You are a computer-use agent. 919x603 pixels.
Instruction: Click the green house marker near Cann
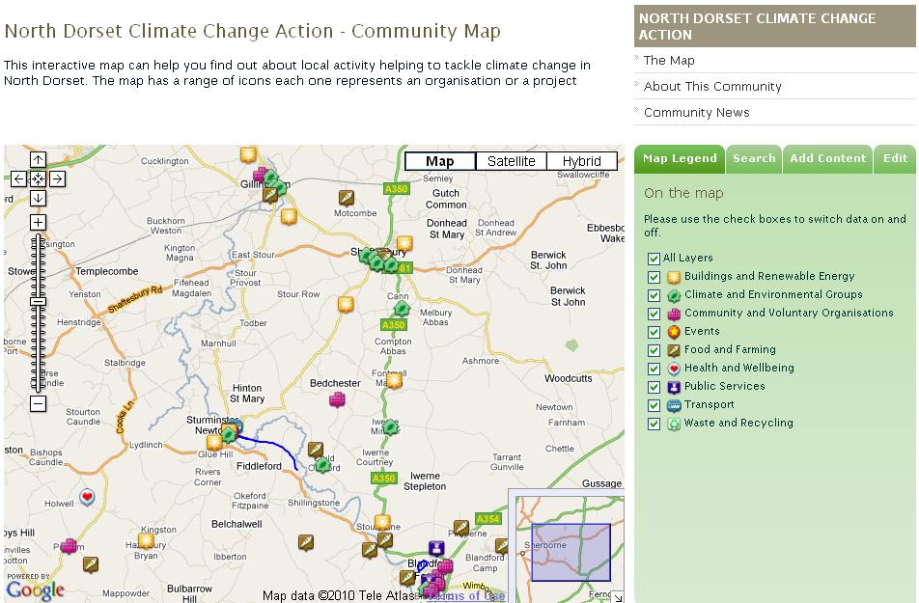(x=402, y=308)
